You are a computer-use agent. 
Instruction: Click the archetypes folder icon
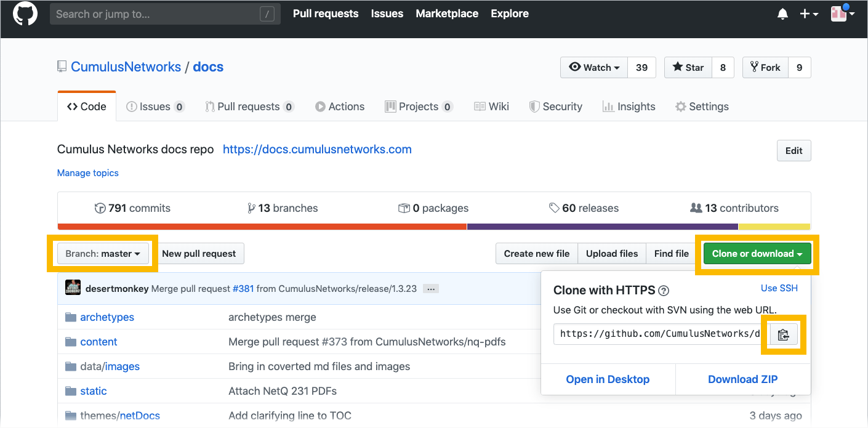point(70,317)
